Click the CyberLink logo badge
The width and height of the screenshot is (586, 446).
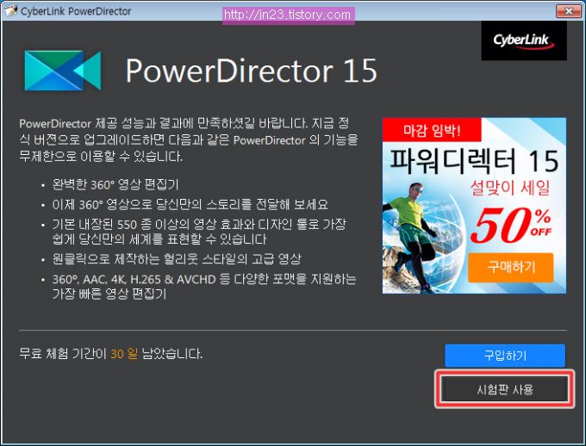coord(524,40)
